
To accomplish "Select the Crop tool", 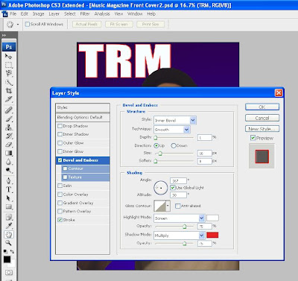I will pos(8,90).
